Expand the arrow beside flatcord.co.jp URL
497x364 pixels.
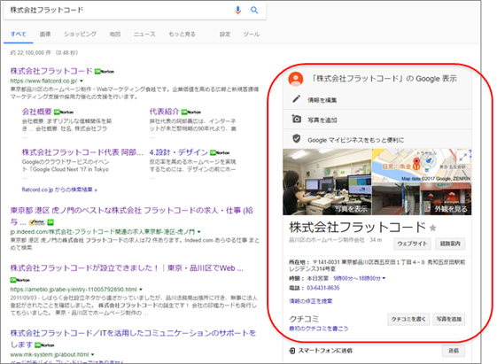pyautogui.click(x=82, y=81)
